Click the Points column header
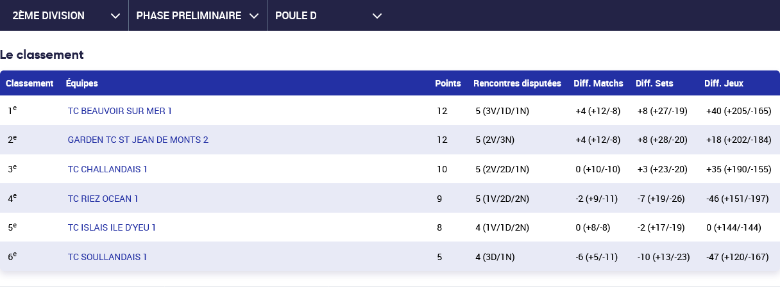The height and width of the screenshot is (287, 780). (x=448, y=83)
